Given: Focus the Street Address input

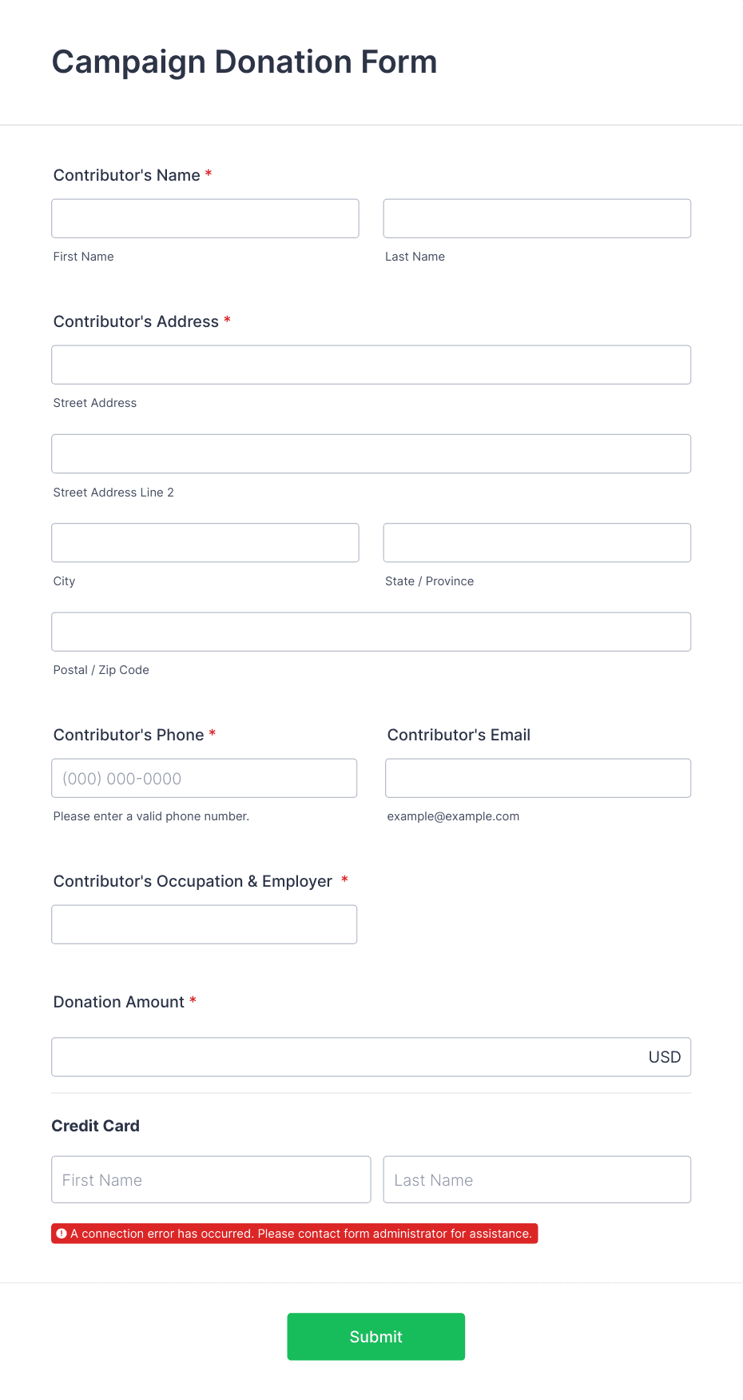Looking at the screenshot, I should coord(371,365).
